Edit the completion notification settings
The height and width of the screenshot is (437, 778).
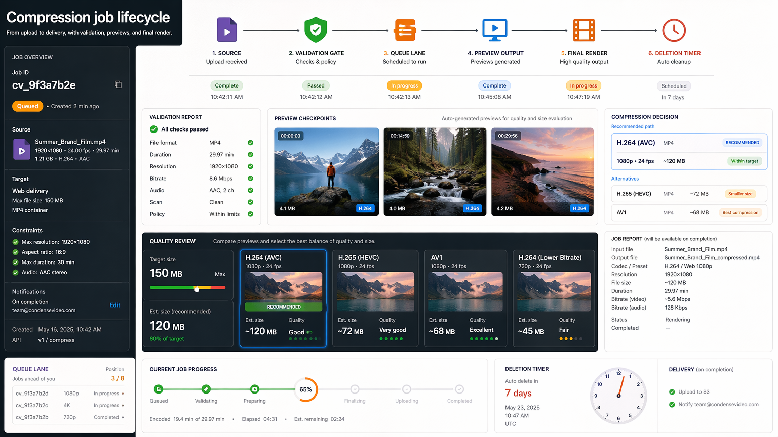point(115,305)
